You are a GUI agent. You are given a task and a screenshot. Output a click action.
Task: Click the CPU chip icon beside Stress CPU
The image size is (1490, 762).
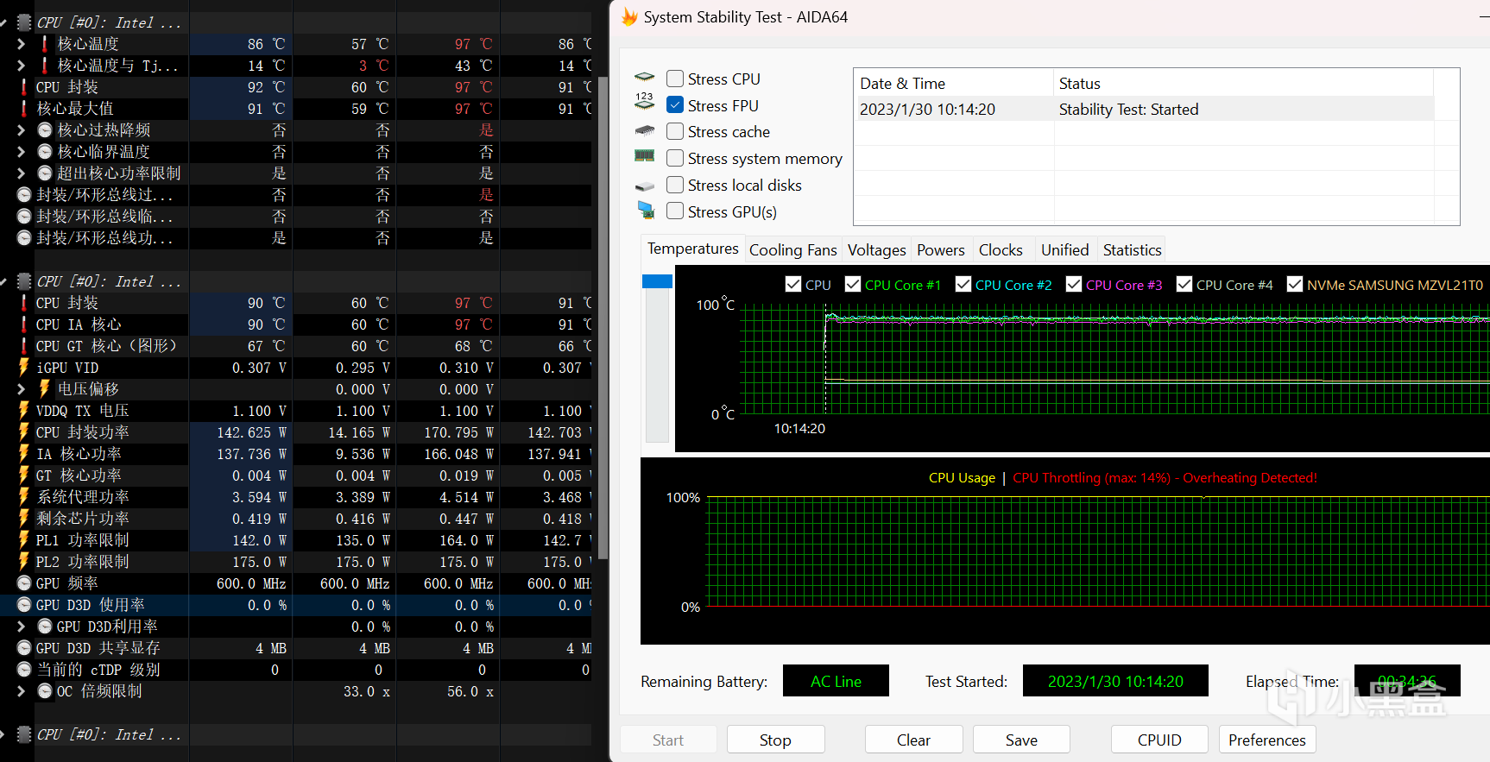644,78
